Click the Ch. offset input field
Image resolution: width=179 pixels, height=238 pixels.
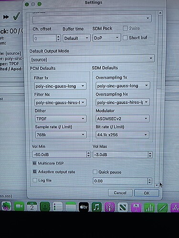45,38
